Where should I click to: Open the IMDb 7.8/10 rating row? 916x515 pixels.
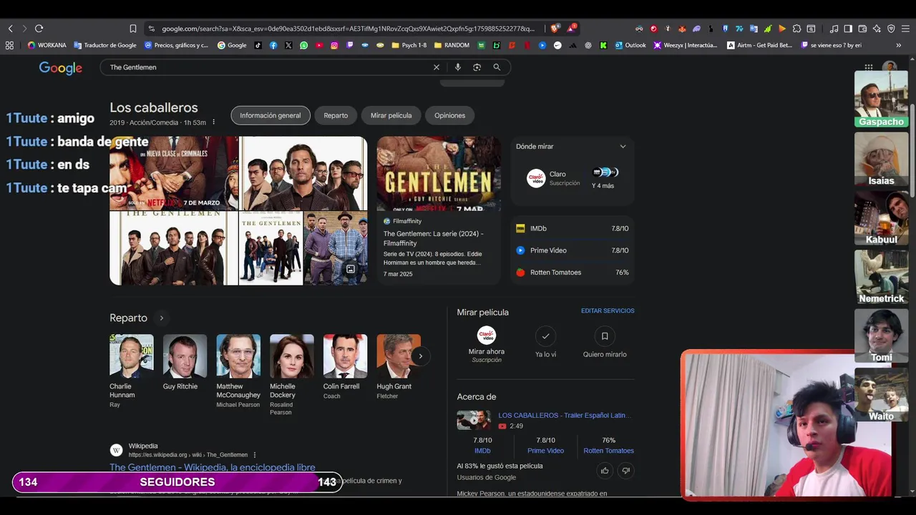[572, 229]
